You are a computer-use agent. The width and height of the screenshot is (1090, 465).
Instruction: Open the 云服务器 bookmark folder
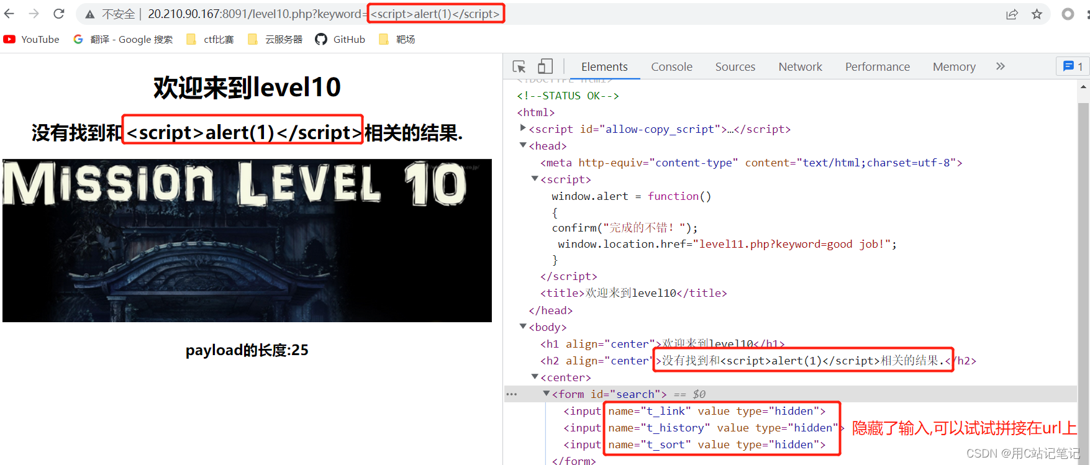coord(275,39)
